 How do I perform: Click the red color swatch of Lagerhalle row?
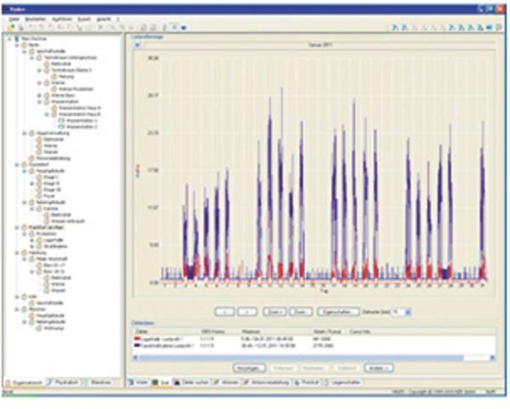pos(137,339)
